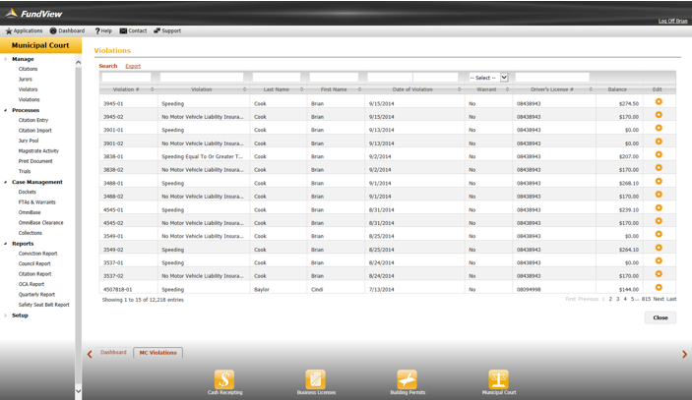Click the First Name filter input field

click(334, 78)
